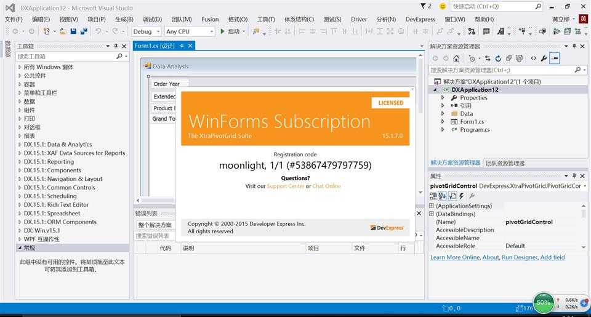
Task: Click the Save All icon
Action: tap(84, 31)
